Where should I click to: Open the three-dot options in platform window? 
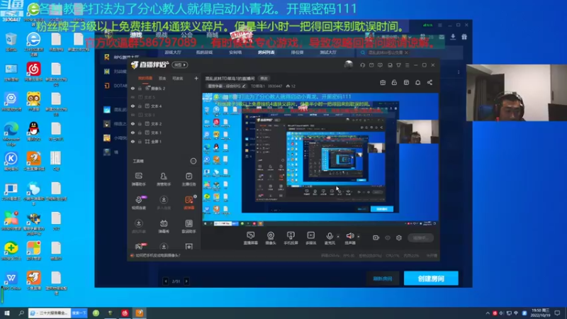coord(459,72)
